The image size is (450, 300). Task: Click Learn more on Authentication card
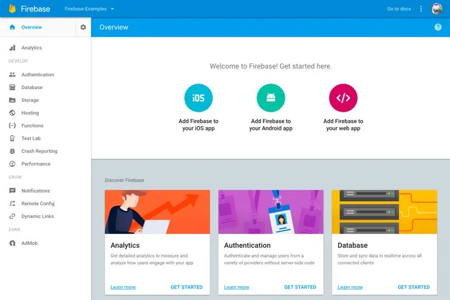[x=236, y=287]
